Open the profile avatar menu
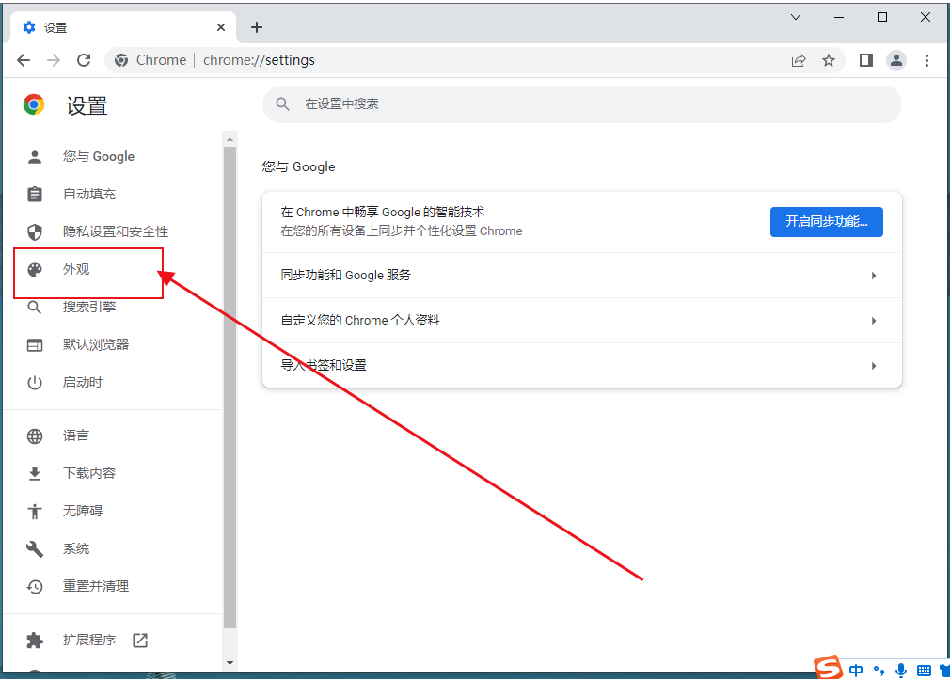 click(x=896, y=60)
